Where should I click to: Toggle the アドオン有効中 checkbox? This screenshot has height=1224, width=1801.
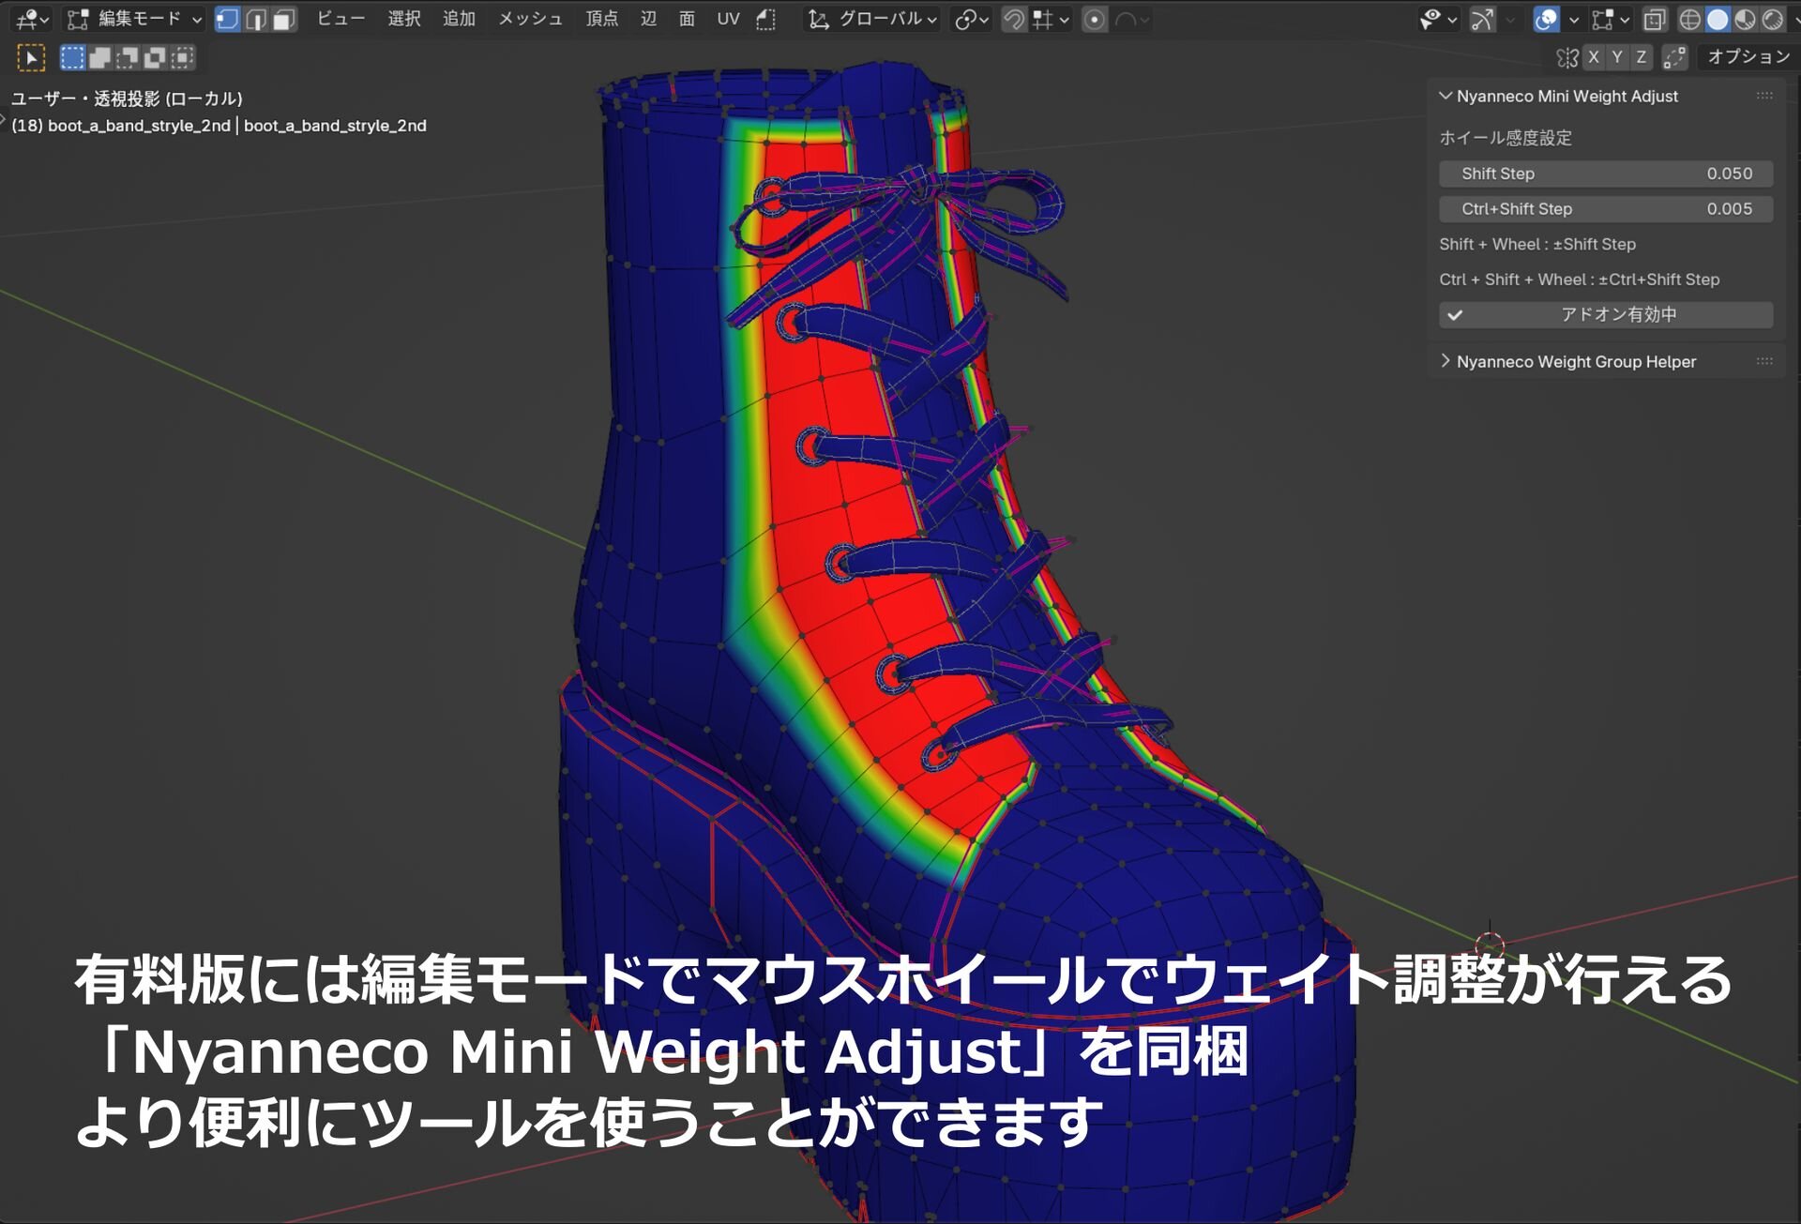(1605, 315)
